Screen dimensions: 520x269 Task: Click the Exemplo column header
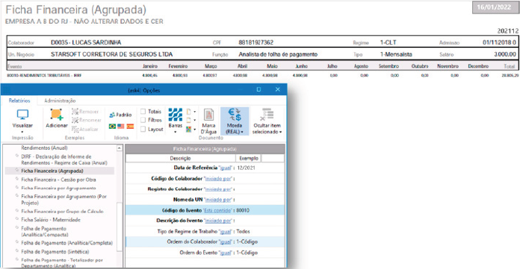point(249,159)
